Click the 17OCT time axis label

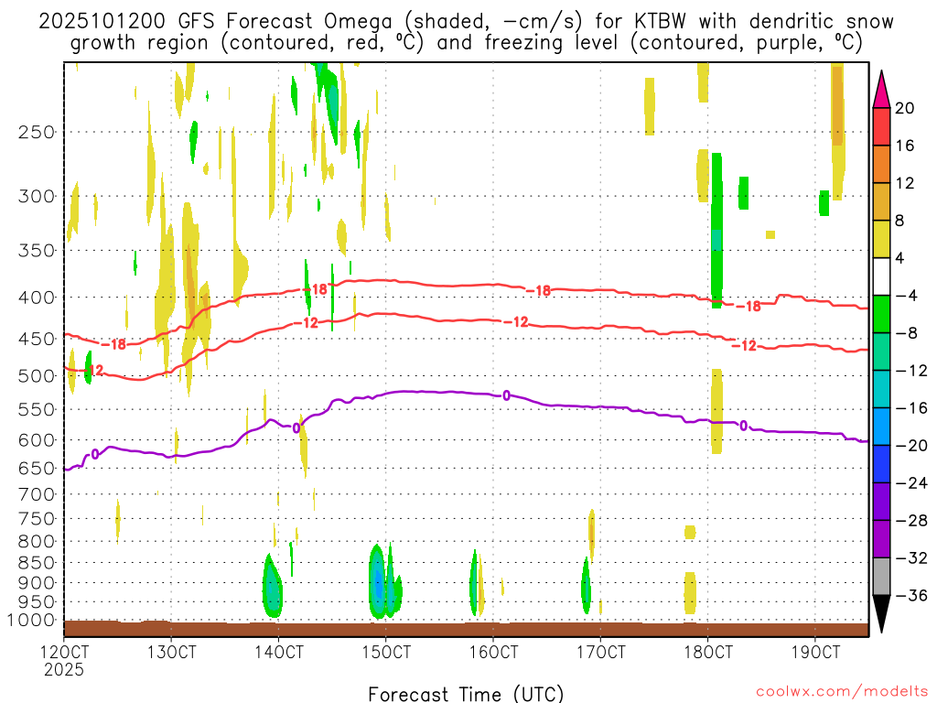pos(600,652)
